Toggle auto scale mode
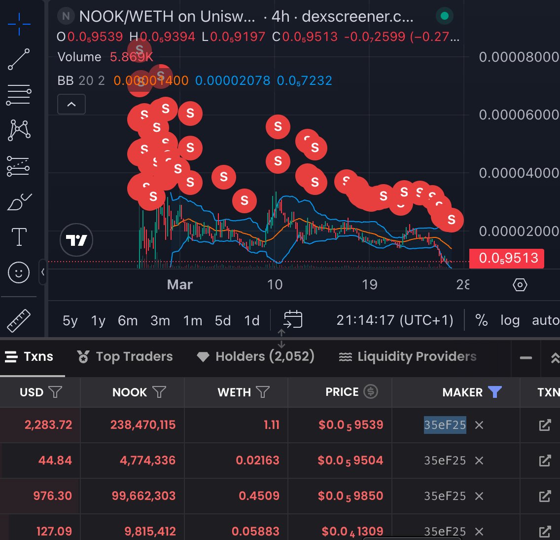Screen dimensions: 560x540 coord(545,320)
